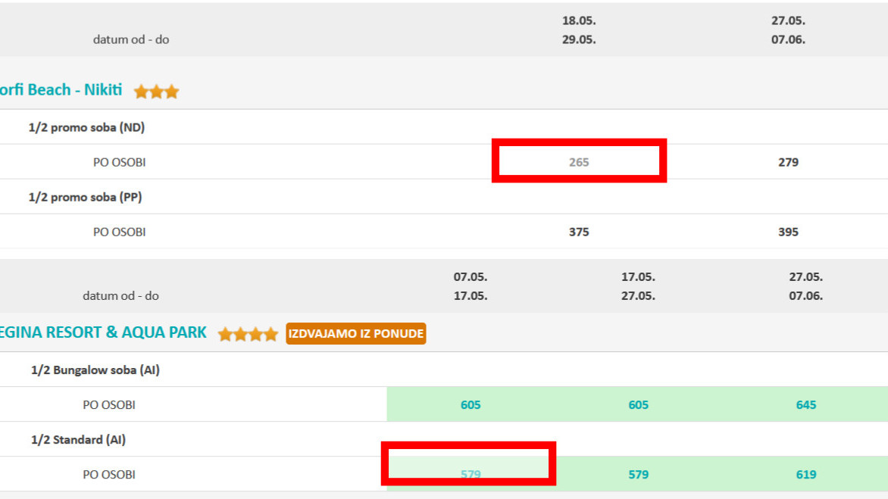Pick the second 605 Bungalow soba price (17.05. column)
The image size is (888, 499).
pos(638,405)
